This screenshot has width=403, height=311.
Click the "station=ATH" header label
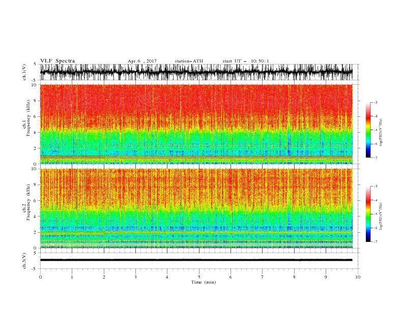(189, 61)
